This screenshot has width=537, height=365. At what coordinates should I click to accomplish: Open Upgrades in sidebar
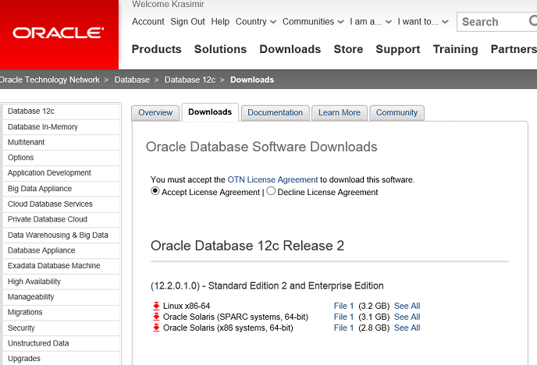pos(61,359)
